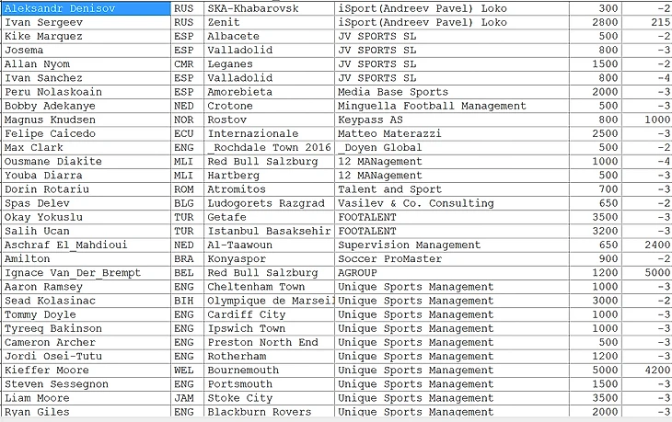Click the Getafe club cell
Viewport: 672px width, 422px height.
pos(269,217)
